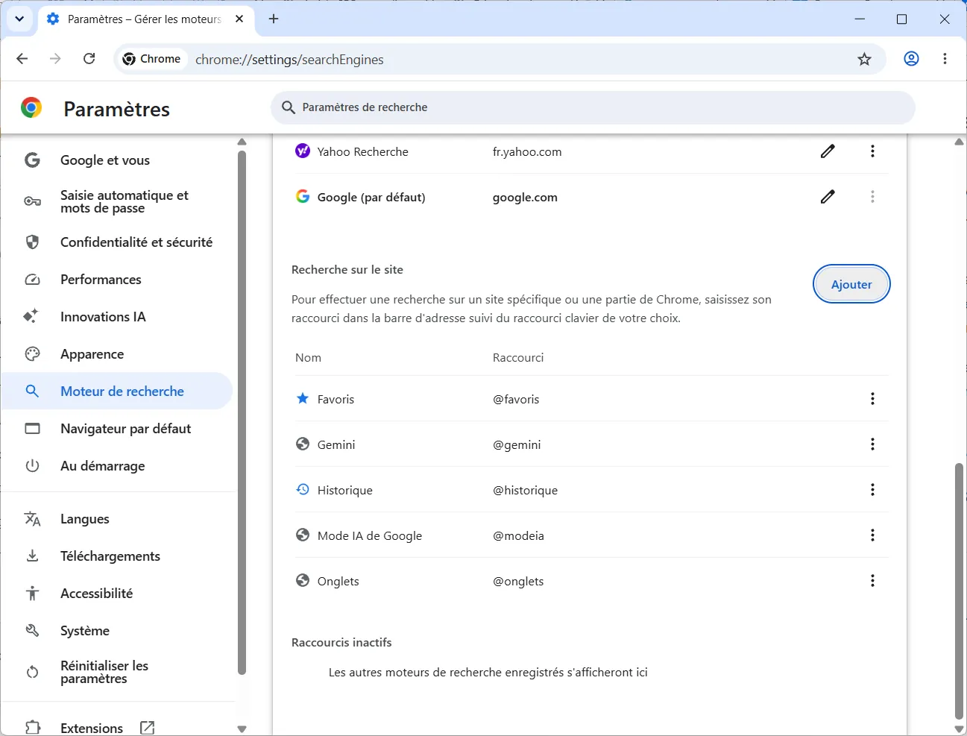Click the fr.yahoo.com shortcut text
967x736 pixels.
point(527,152)
